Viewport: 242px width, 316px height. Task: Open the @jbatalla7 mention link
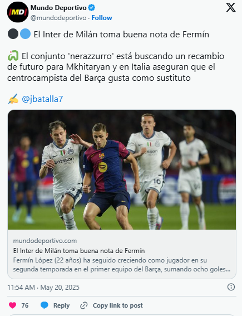pyautogui.click(x=42, y=99)
